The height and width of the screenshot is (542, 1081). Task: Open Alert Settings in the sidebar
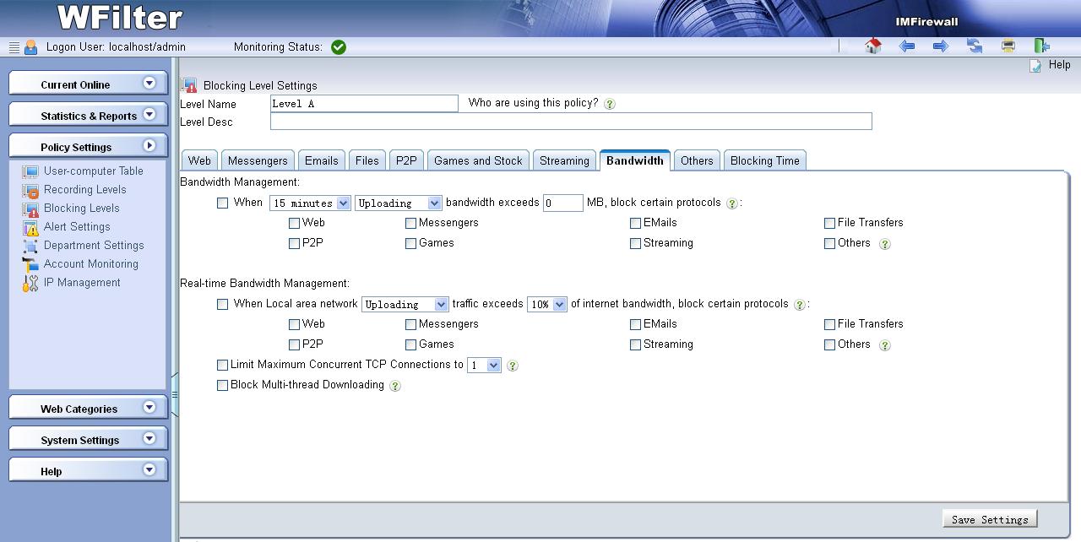click(77, 227)
